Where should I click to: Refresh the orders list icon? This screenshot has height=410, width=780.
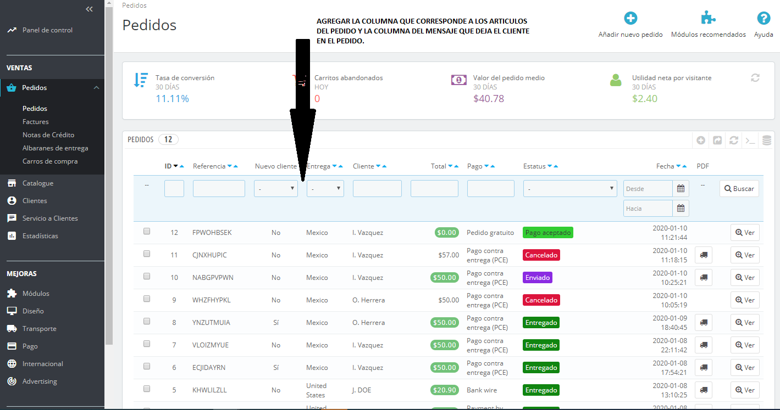733,140
